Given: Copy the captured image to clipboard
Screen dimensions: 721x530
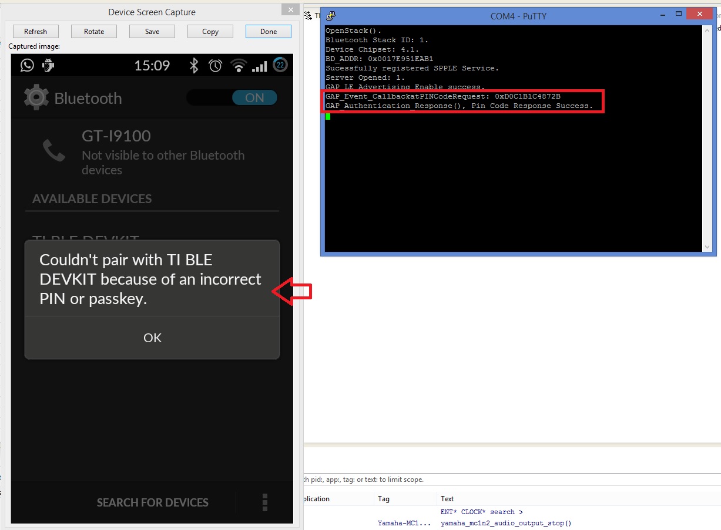Looking at the screenshot, I should pos(210,32).
